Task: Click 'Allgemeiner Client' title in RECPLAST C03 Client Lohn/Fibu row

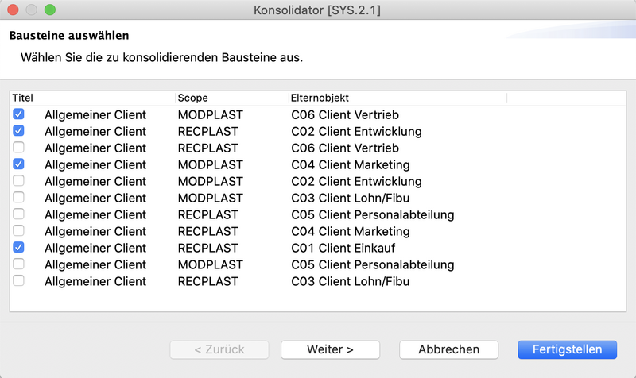Action: coord(95,281)
